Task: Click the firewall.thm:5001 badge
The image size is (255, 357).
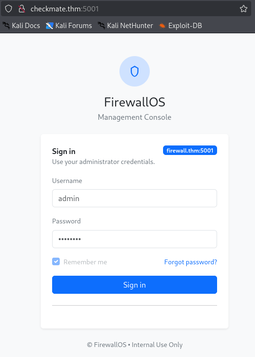Action: coord(190,150)
